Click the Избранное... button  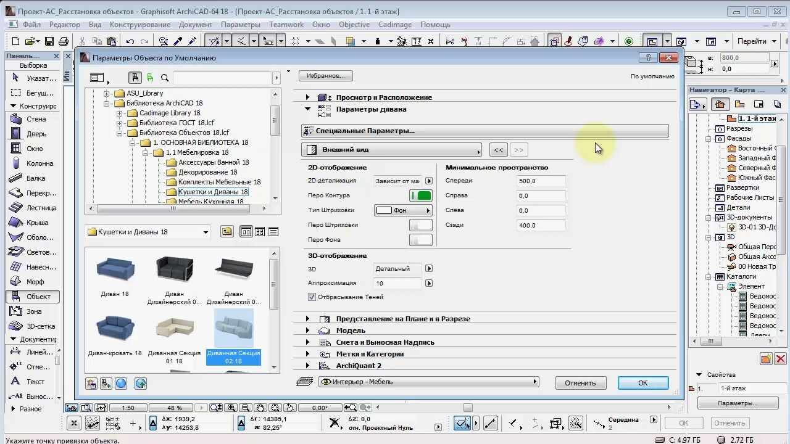[x=325, y=75]
